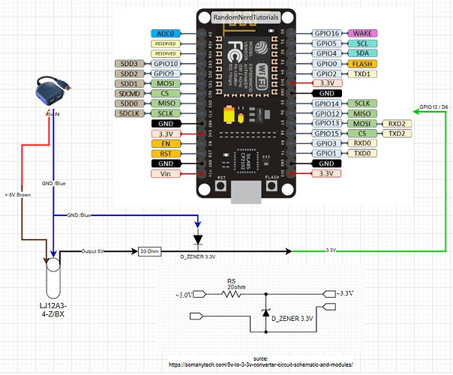Click the ~5.0V input terminal symbol

click(x=199, y=295)
